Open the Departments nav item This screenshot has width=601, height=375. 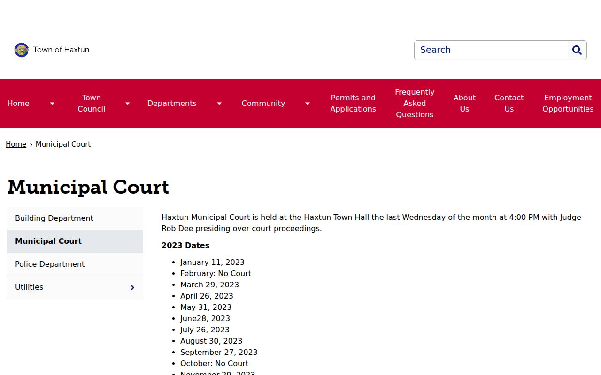point(172,104)
